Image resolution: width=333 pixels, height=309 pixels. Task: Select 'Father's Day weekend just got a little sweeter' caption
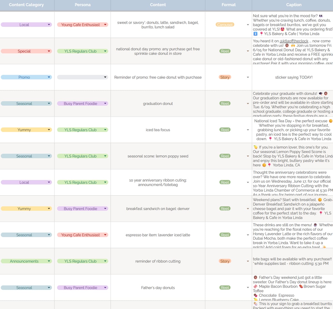tap(293, 288)
